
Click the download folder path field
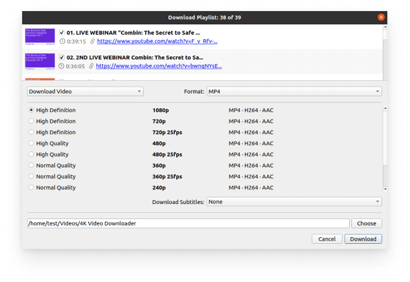coord(188,223)
